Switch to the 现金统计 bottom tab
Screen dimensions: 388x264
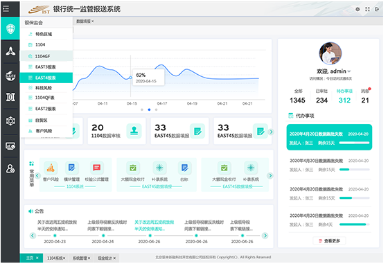point(107,258)
